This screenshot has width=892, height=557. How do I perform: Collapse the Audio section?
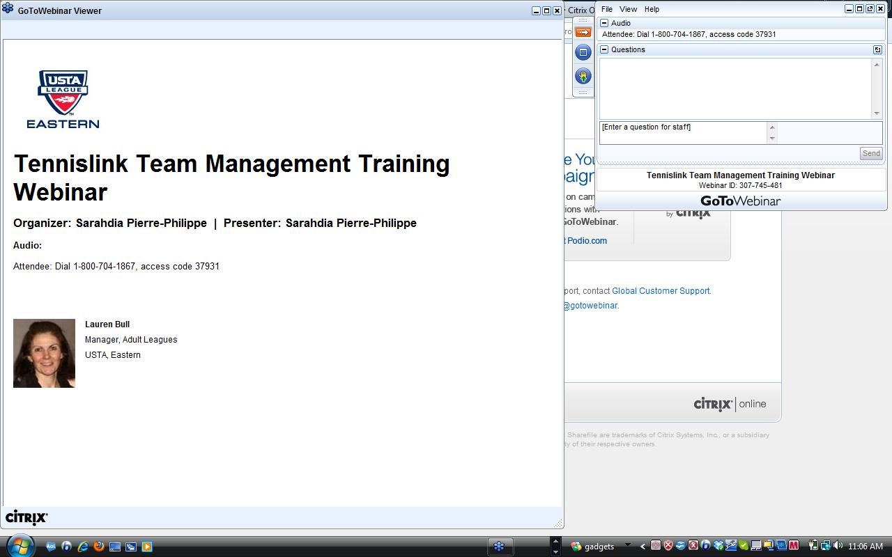point(604,23)
